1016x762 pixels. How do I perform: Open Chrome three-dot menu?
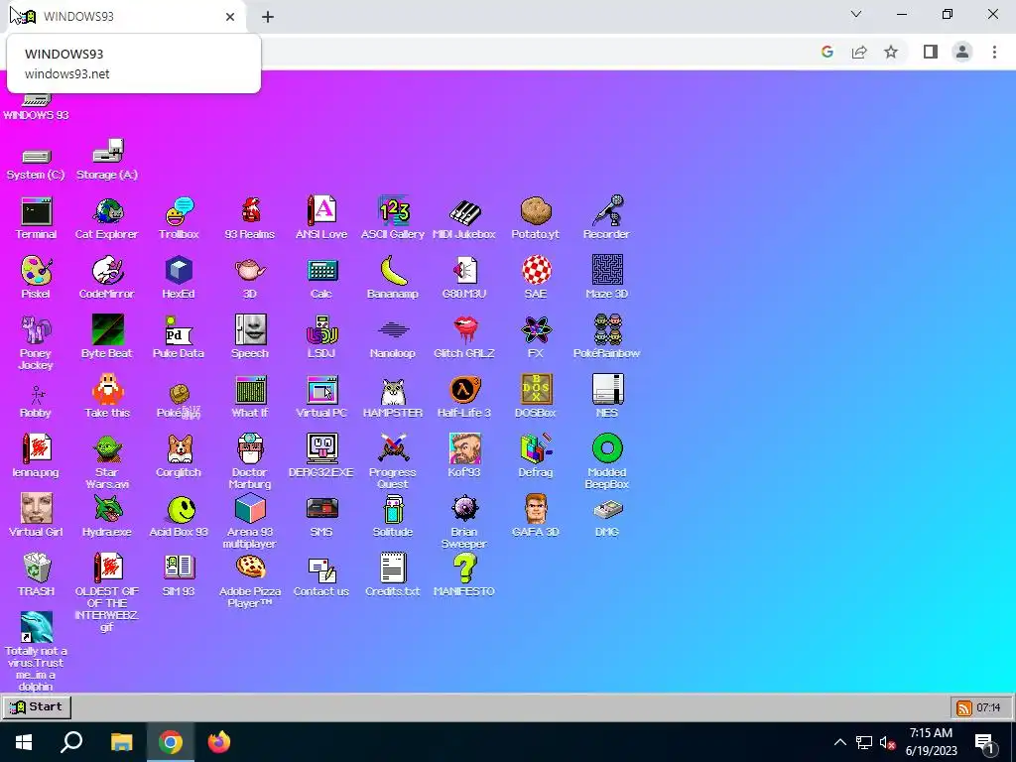pos(994,52)
